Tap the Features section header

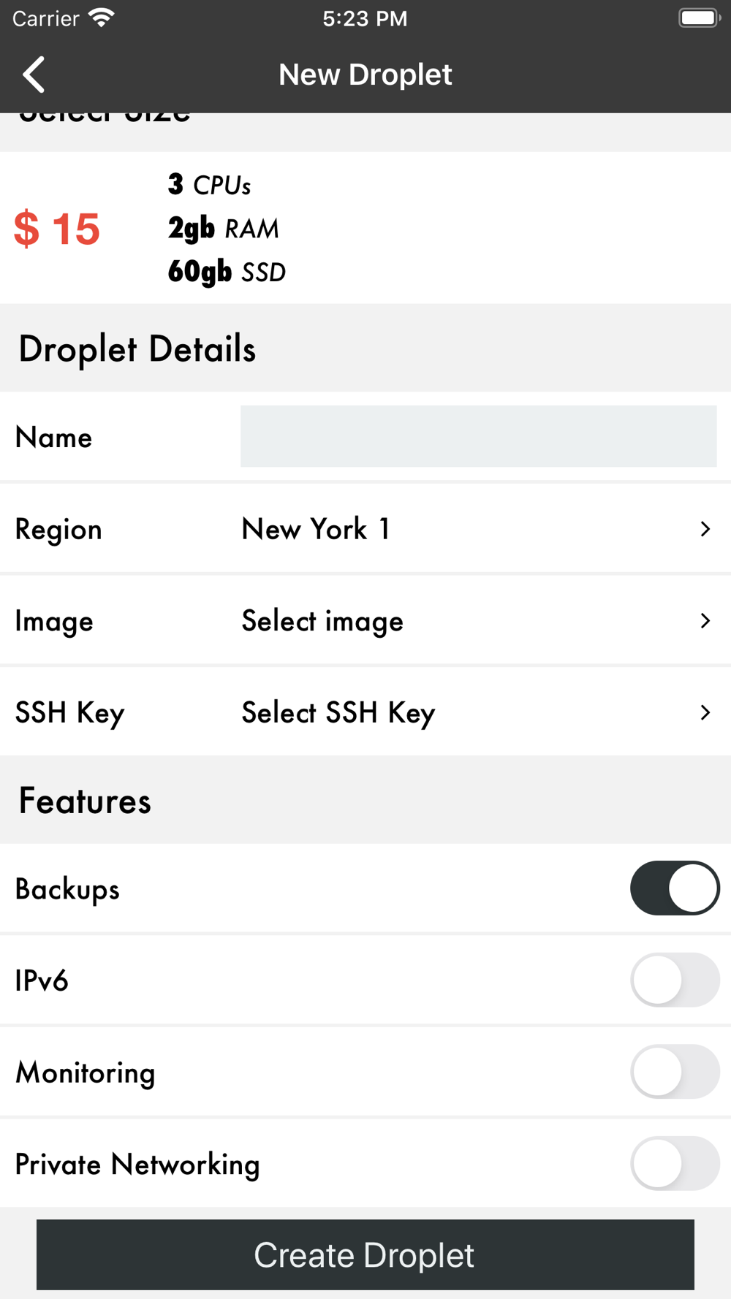(85, 801)
